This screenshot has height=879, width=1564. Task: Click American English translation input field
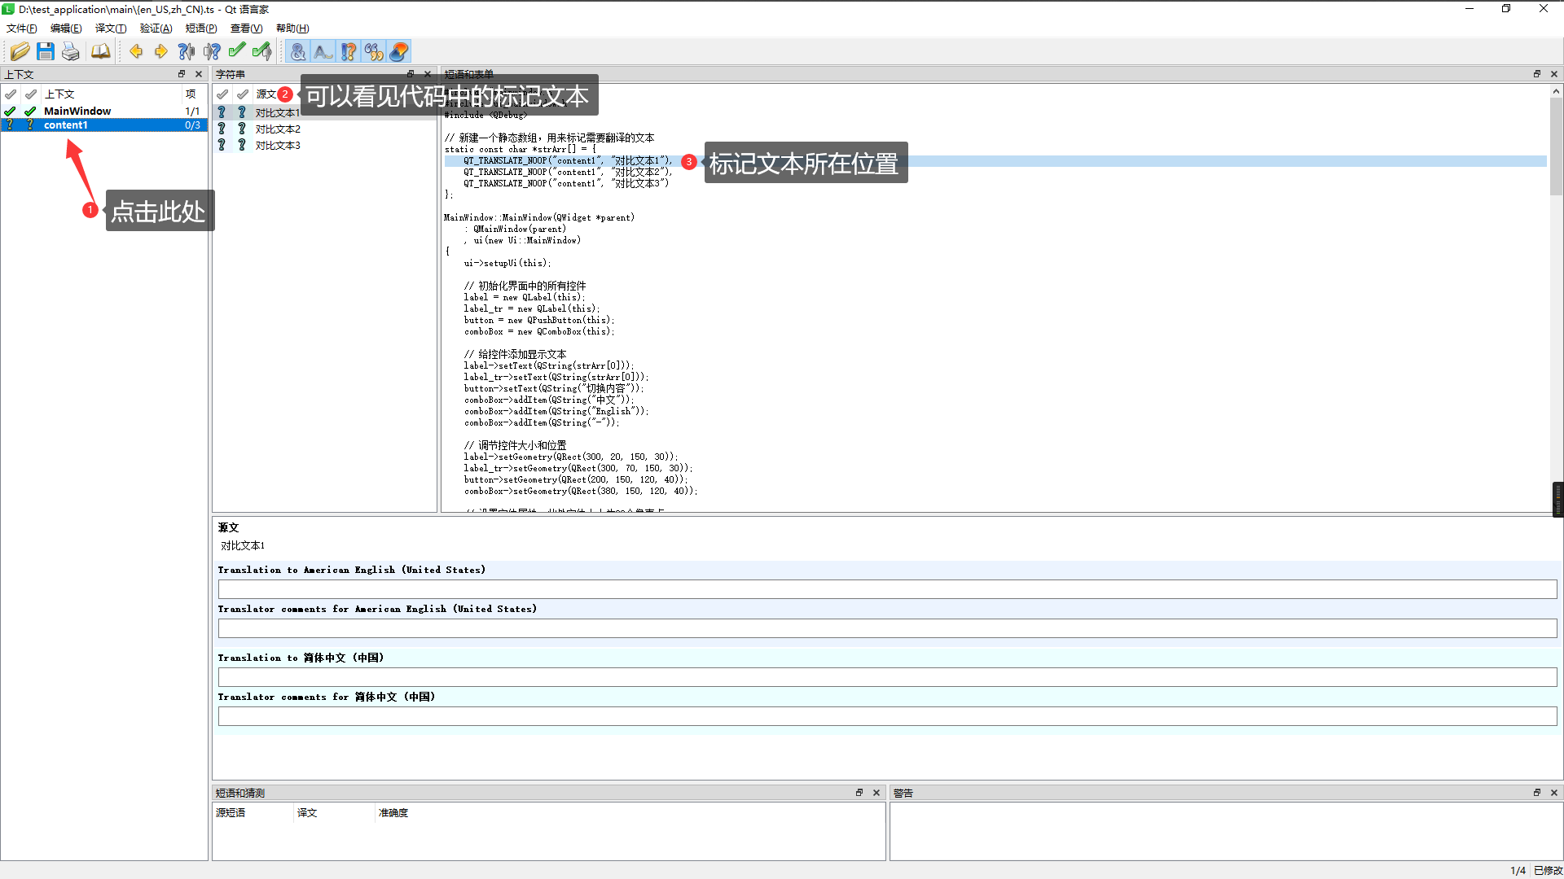pos(887,589)
